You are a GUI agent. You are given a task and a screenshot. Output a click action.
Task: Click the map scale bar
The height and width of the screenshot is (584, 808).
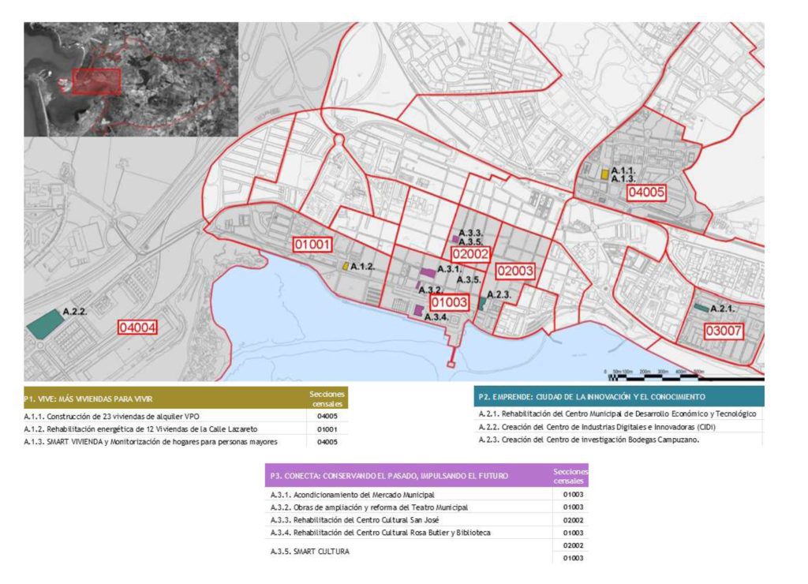click(x=655, y=375)
